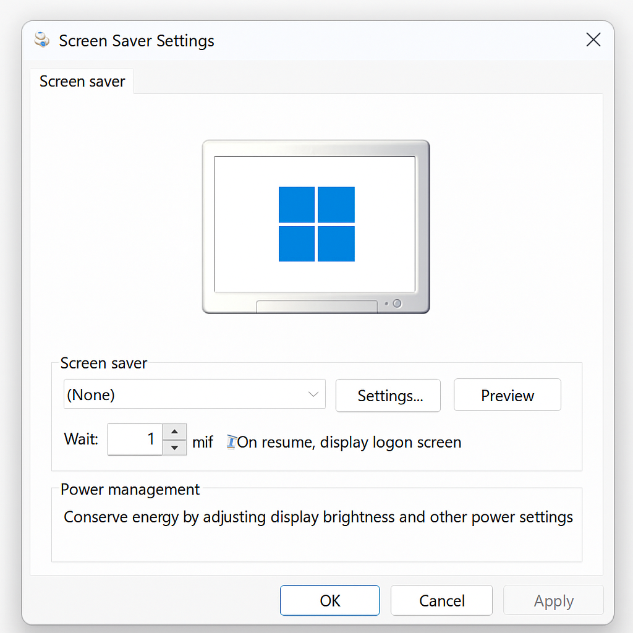The height and width of the screenshot is (633, 633).
Task: Switch to the Screen saver tab
Action: click(x=82, y=81)
